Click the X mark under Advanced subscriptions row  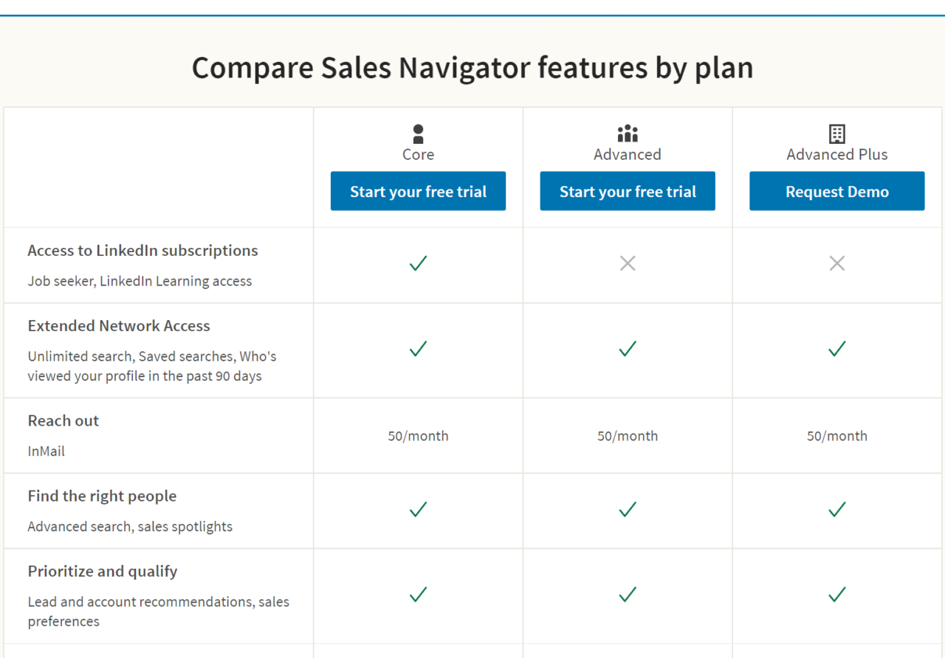tap(627, 263)
